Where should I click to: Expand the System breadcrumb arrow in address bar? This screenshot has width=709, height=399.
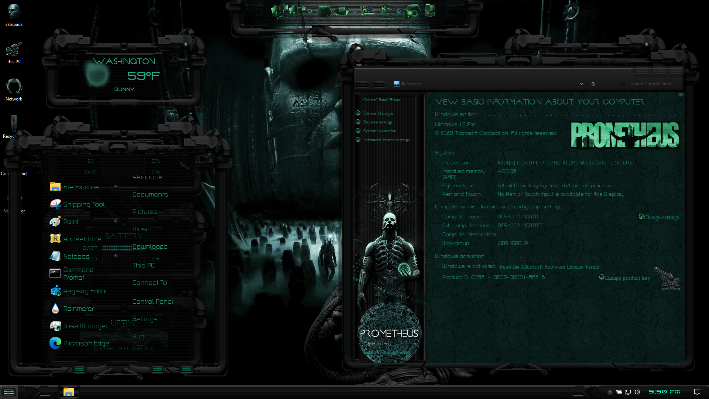403,84
